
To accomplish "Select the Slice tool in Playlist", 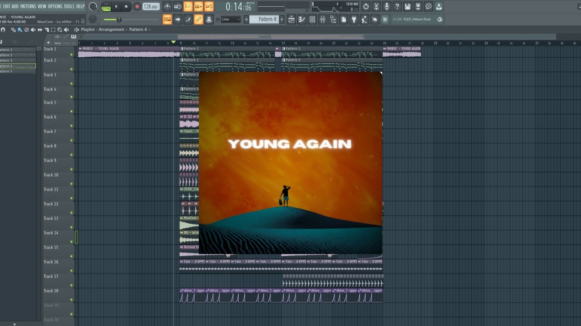I will click(x=46, y=29).
